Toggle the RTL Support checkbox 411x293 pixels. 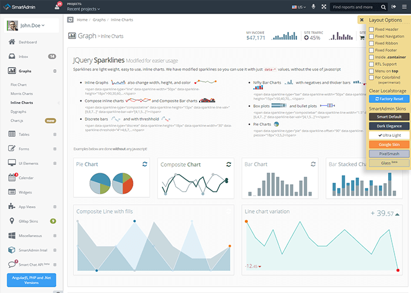pos(371,63)
